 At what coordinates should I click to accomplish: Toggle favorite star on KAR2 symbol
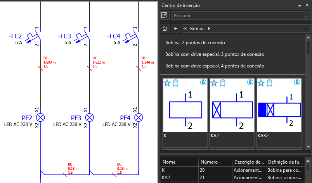261,83
